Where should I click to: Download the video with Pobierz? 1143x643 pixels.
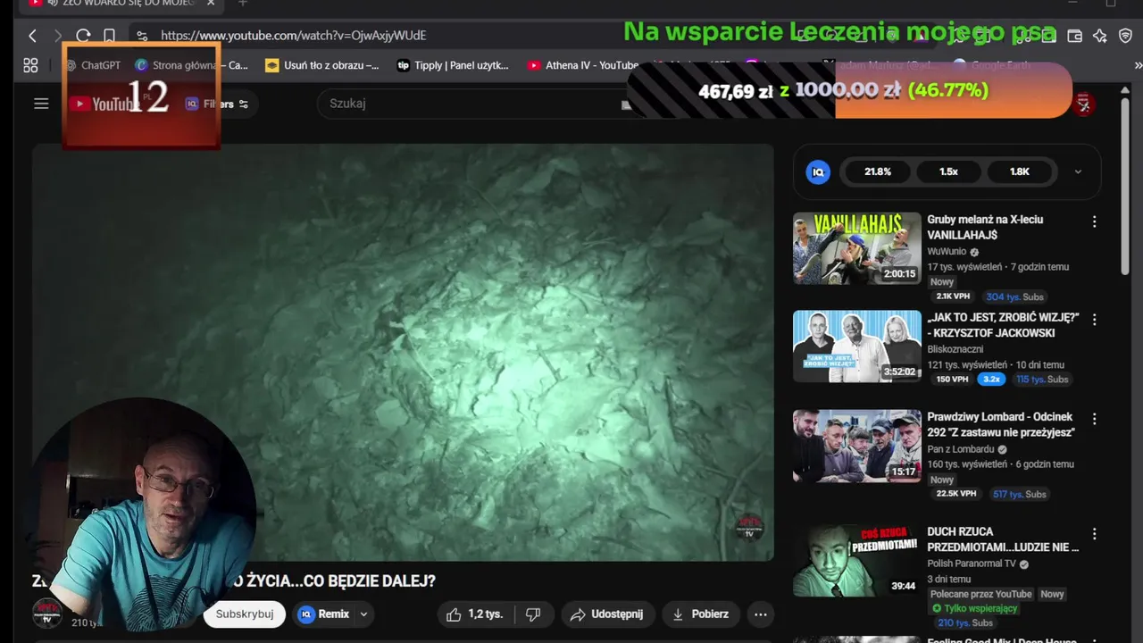click(701, 614)
